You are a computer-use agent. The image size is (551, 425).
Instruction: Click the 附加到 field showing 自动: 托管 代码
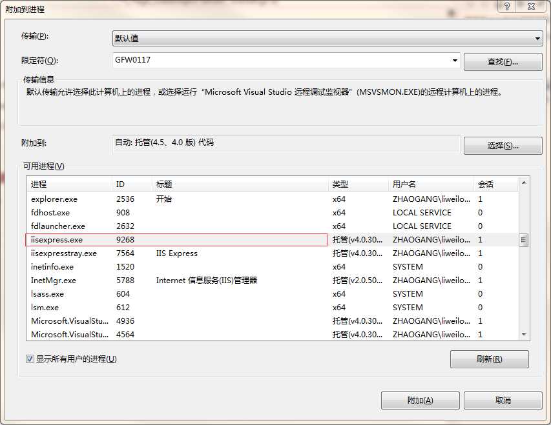tap(286, 144)
